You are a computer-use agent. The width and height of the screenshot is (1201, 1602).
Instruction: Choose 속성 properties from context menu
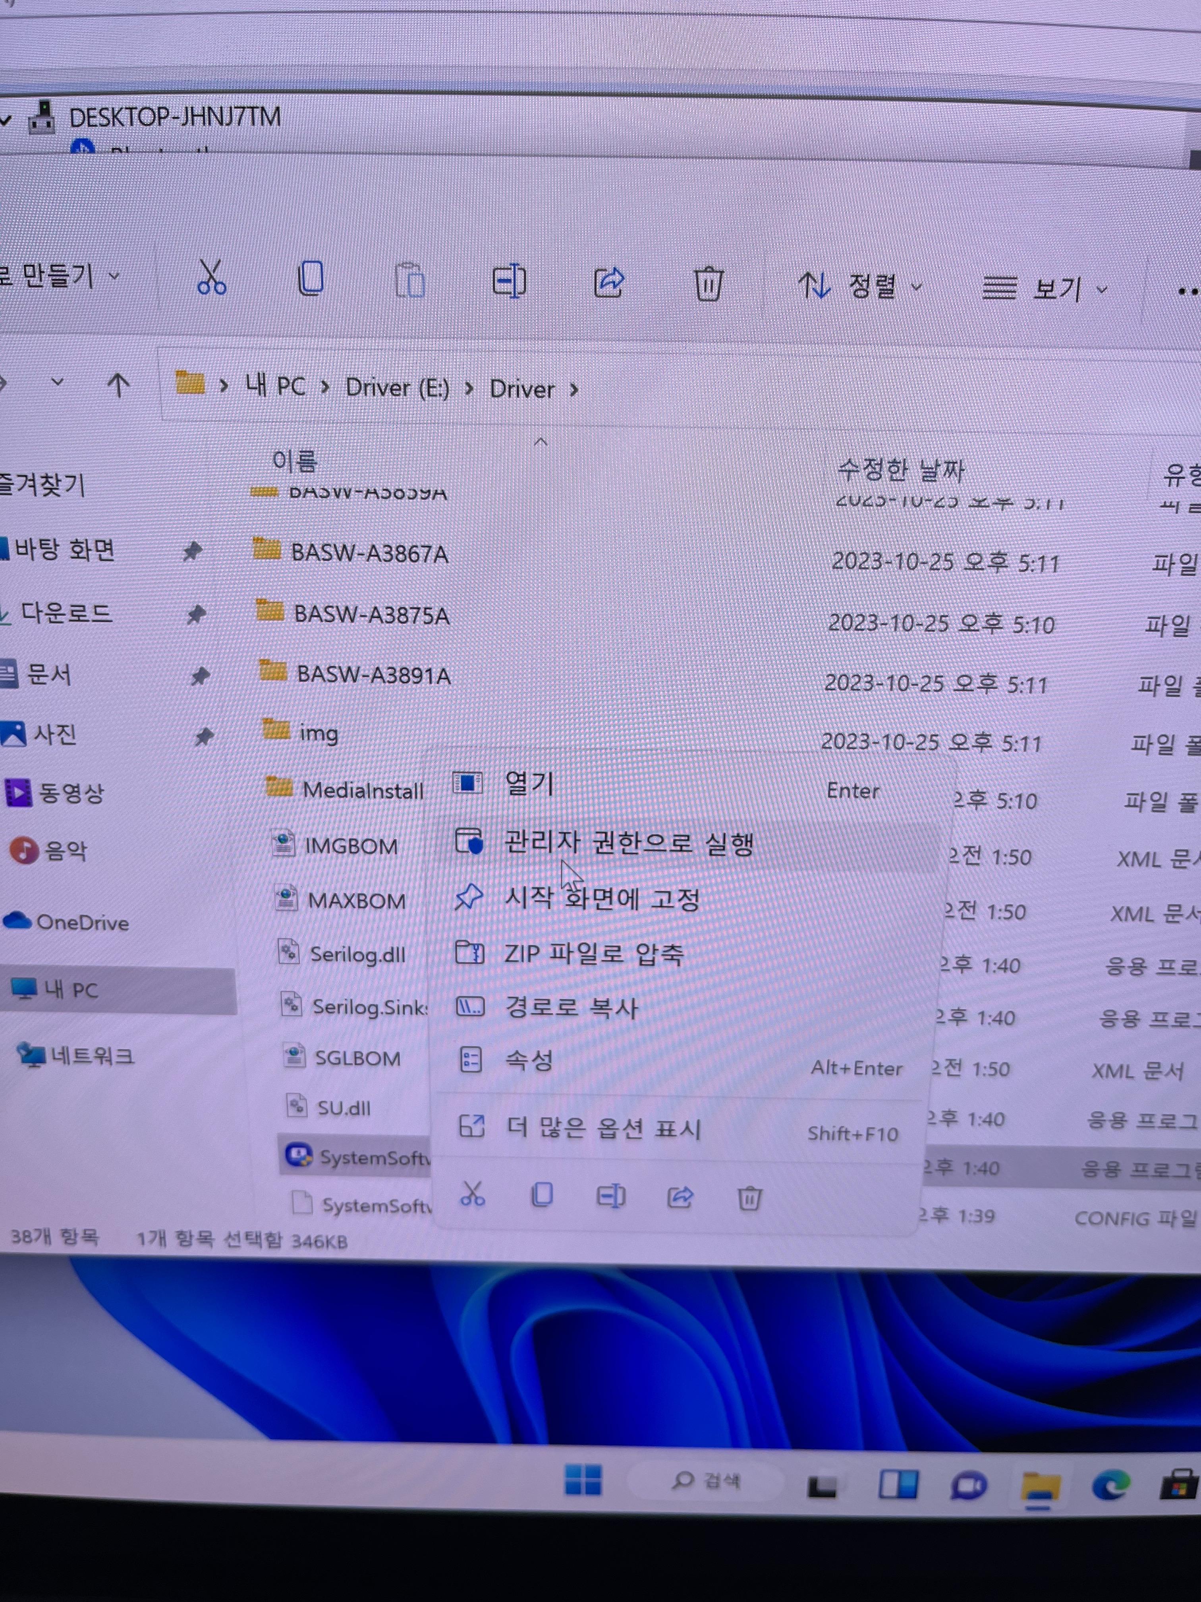529,1061
